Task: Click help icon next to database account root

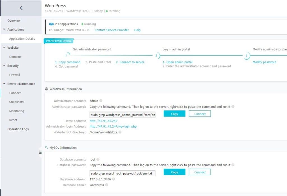Action: pos(98,159)
